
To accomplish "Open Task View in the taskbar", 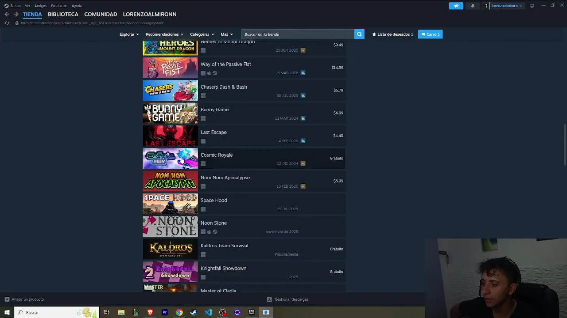I will 106,312.
